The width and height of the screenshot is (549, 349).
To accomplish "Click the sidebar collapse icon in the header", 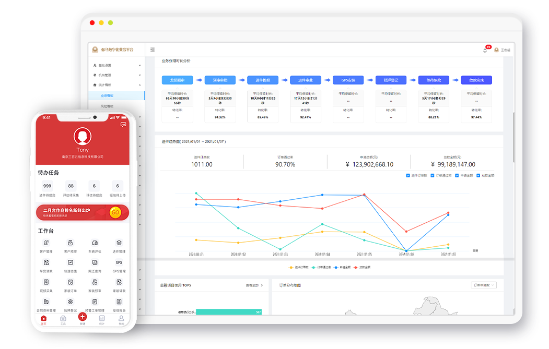I will pos(153,50).
